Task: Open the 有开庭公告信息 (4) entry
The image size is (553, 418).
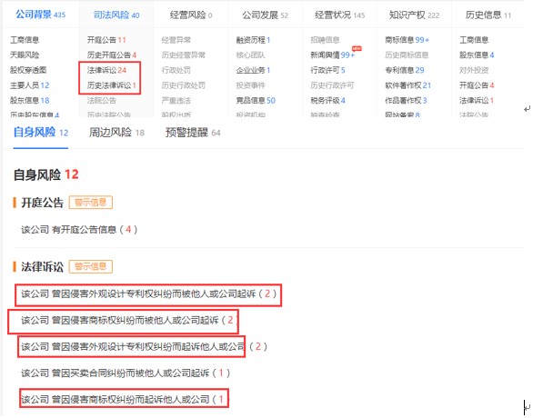Action: click(79, 229)
